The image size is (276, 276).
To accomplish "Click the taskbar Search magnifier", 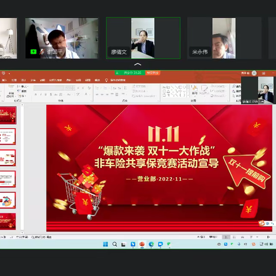I will point(114,244).
